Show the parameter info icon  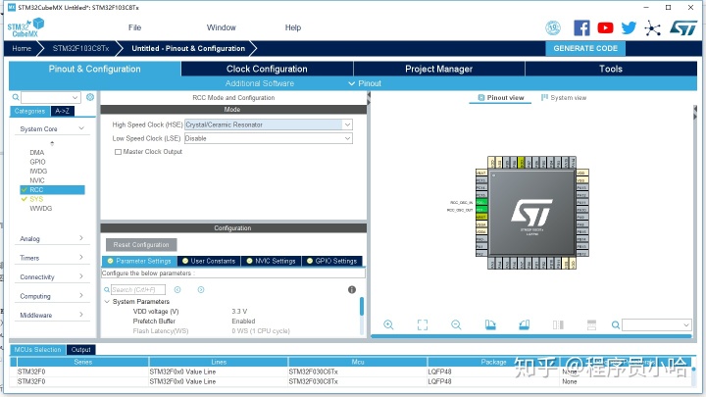click(352, 290)
